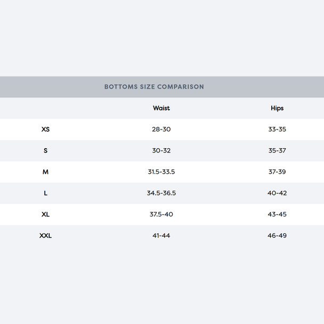Select hips value 33-35

click(277, 129)
